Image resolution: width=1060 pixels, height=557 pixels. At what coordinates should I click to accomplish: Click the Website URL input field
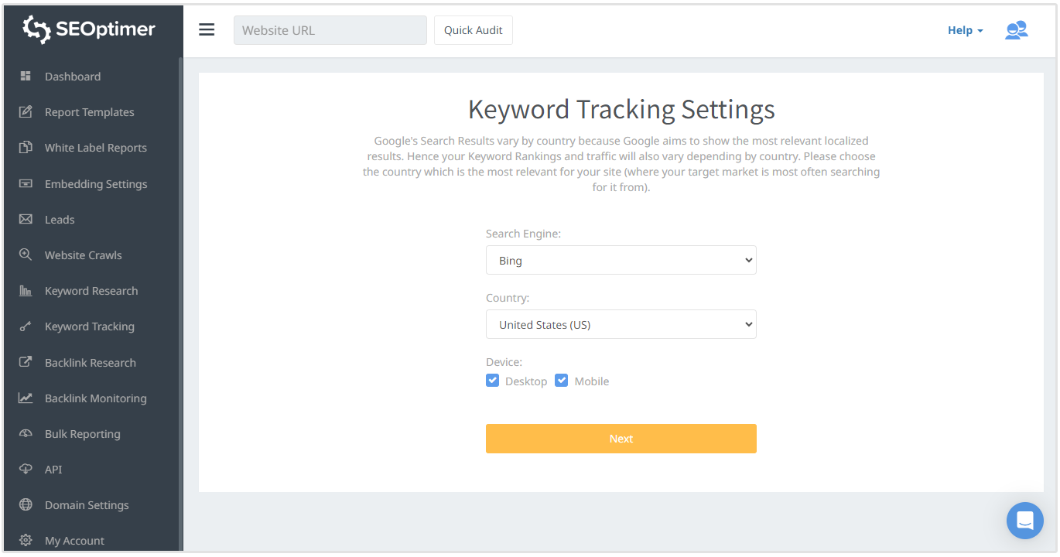330,29
